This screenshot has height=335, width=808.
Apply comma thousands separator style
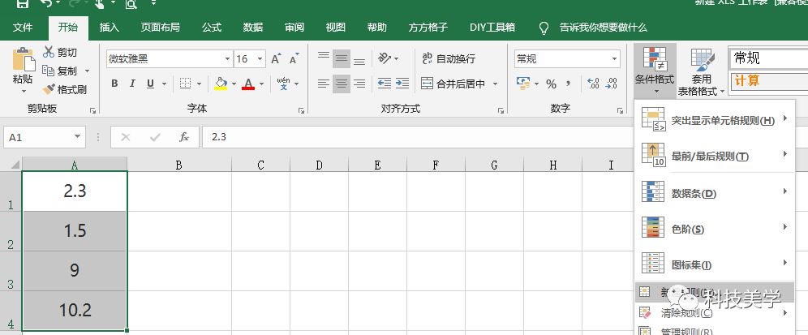(569, 84)
